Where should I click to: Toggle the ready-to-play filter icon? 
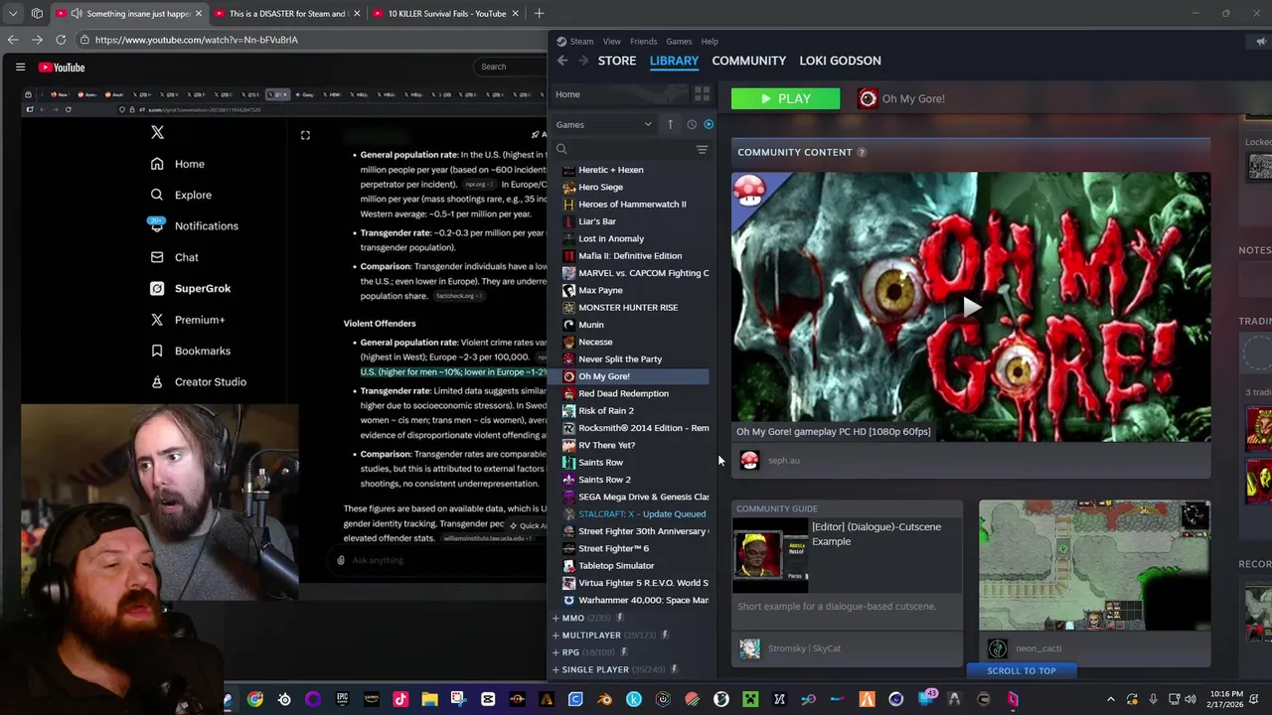[x=709, y=124]
